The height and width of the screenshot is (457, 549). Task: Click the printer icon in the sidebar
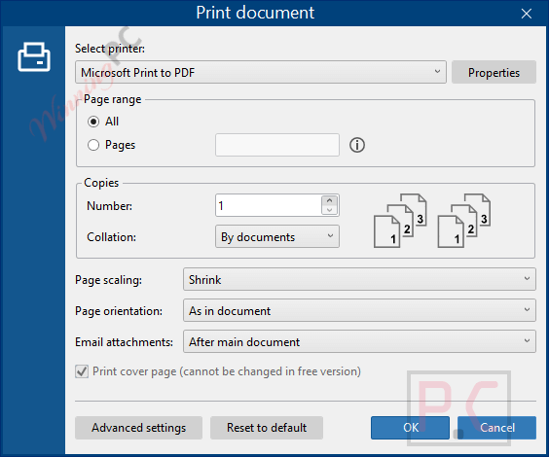point(34,57)
